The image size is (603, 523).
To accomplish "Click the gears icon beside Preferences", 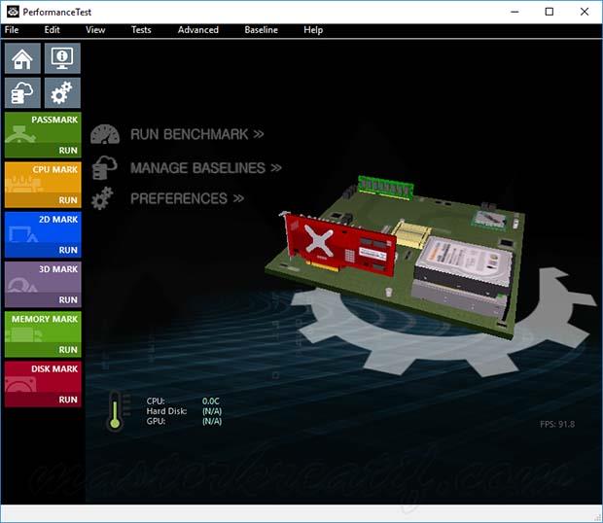I will 102,198.
